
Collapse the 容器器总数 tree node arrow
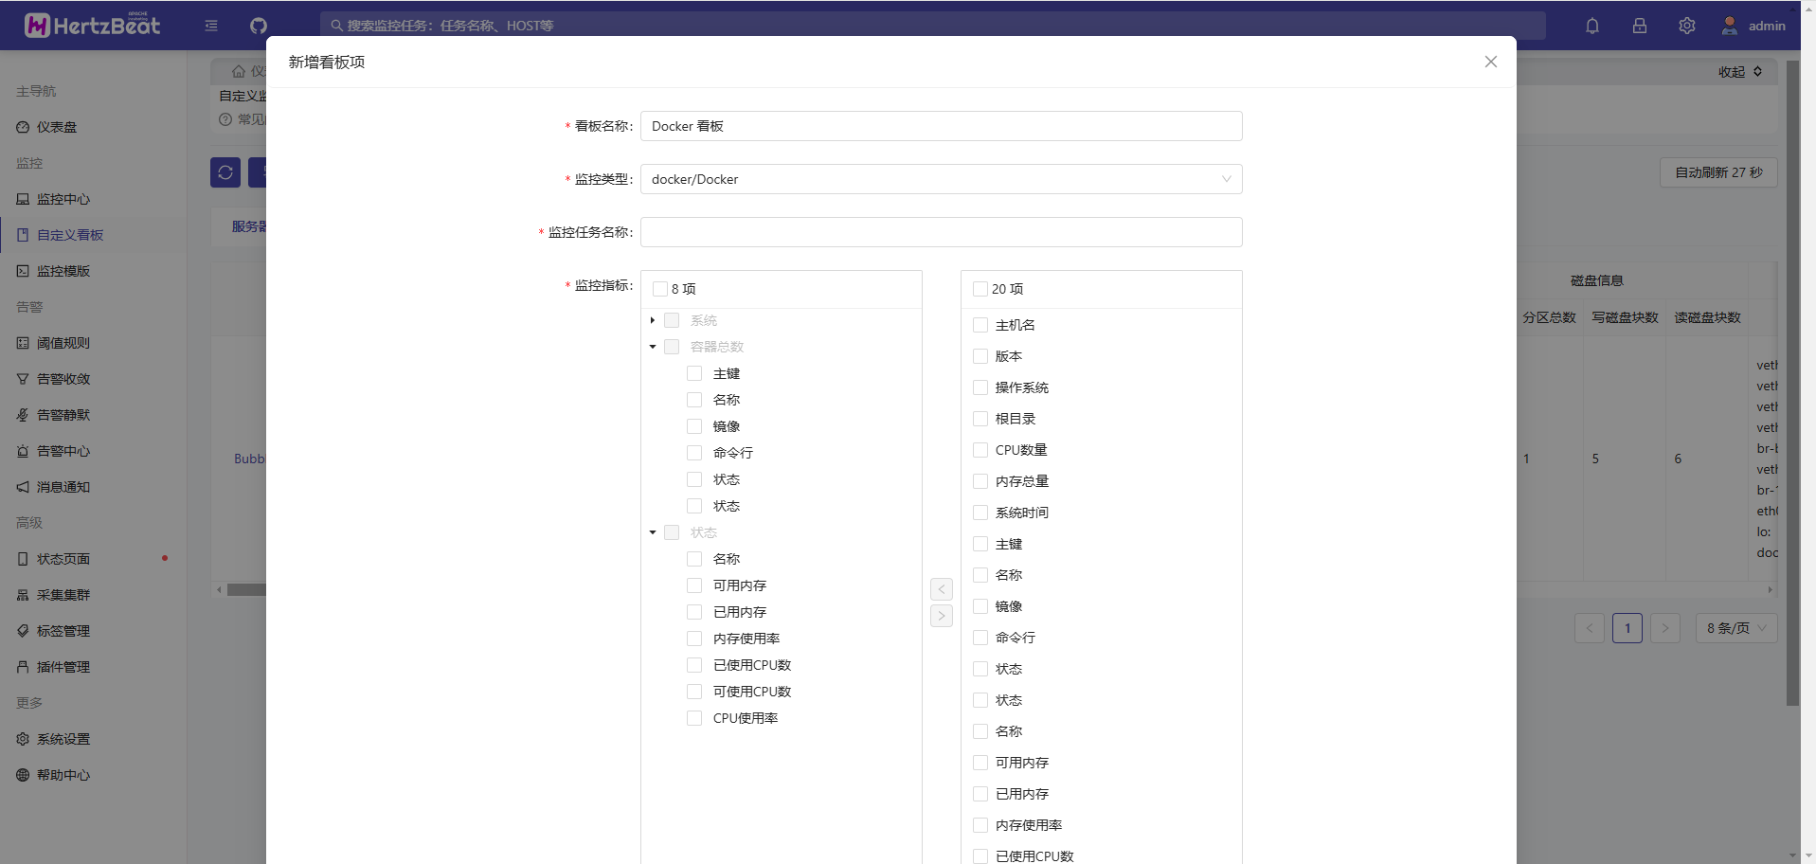pos(653,347)
